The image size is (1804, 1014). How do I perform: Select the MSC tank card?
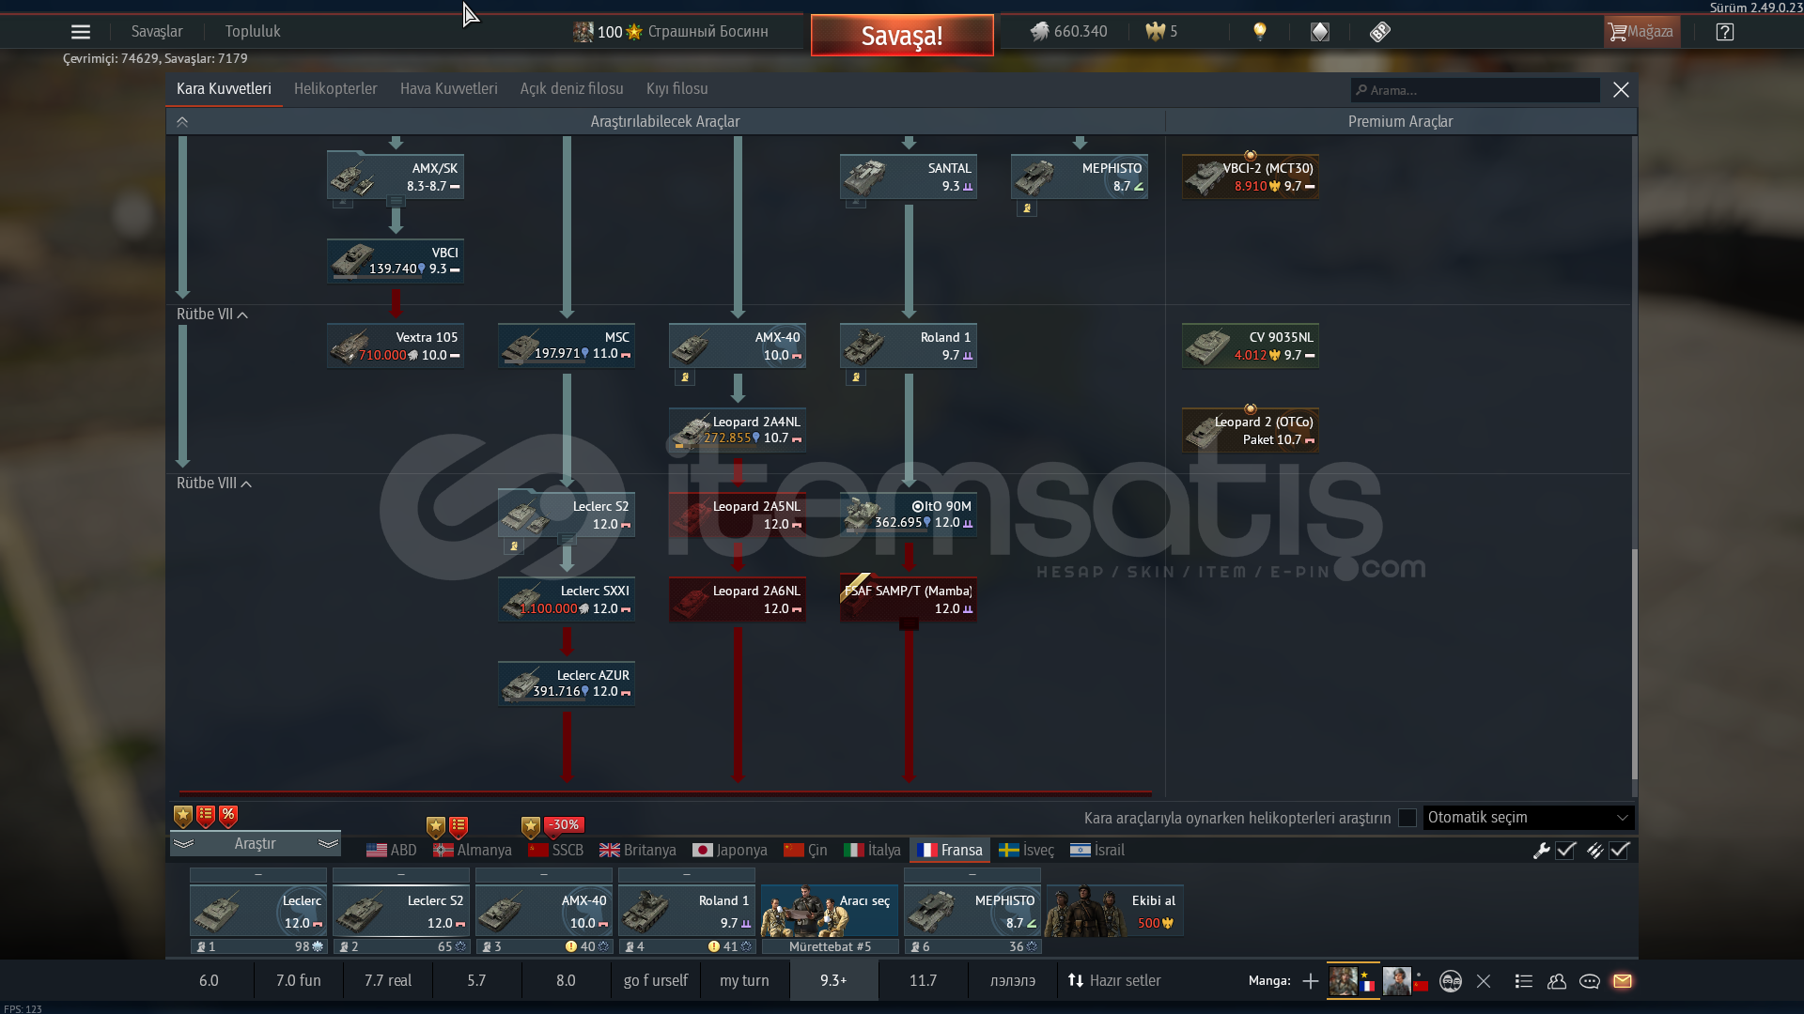567,346
